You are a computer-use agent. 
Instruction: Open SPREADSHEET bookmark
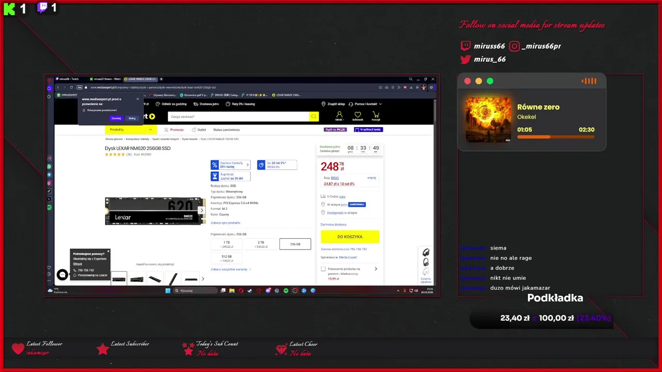coord(67,95)
